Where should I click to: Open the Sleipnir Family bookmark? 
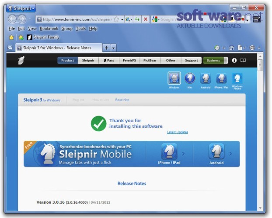tap(43, 37)
